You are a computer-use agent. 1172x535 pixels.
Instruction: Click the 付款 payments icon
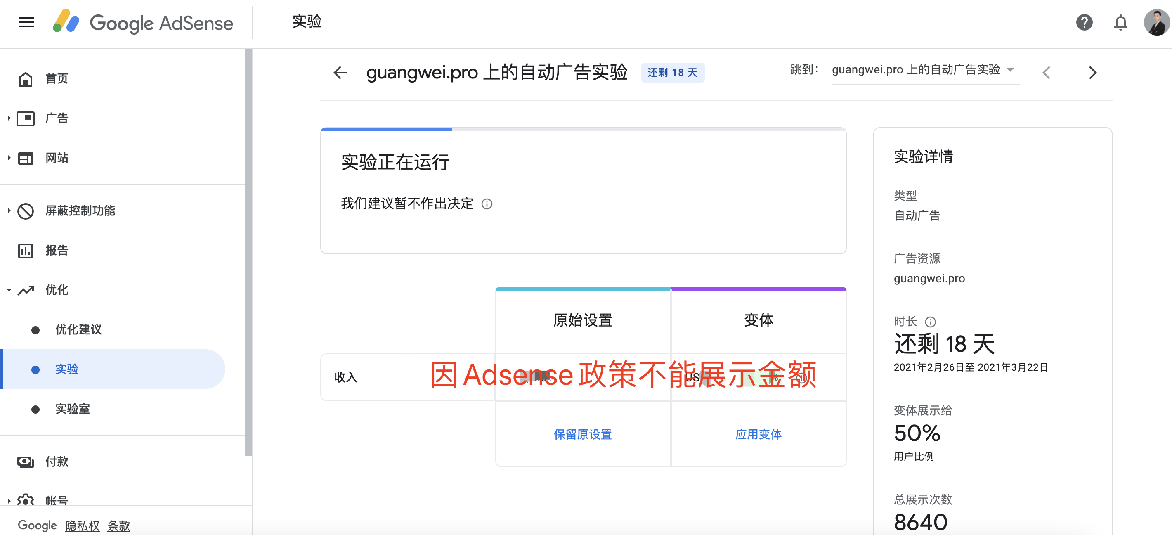tap(26, 462)
